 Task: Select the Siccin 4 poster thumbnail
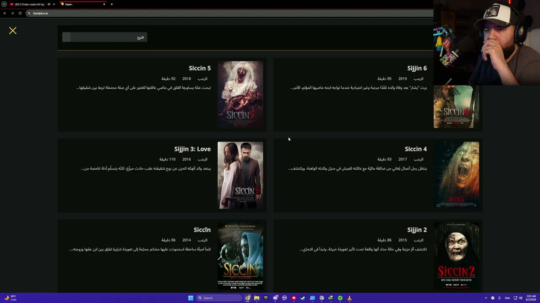pos(456,175)
